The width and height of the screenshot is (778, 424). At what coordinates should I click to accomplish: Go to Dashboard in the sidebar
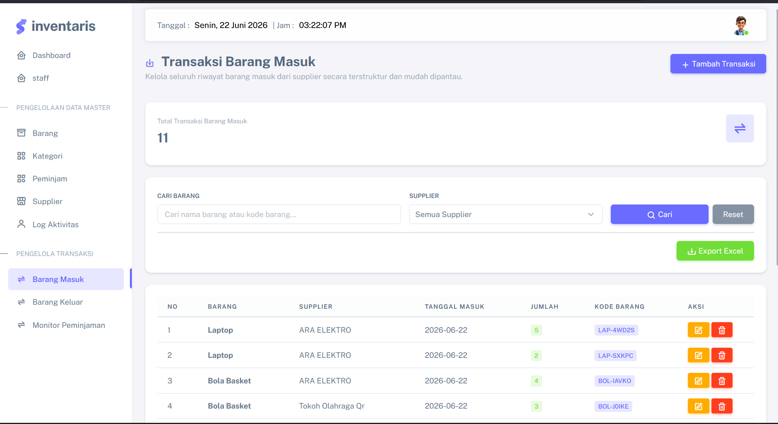click(x=66, y=55)
